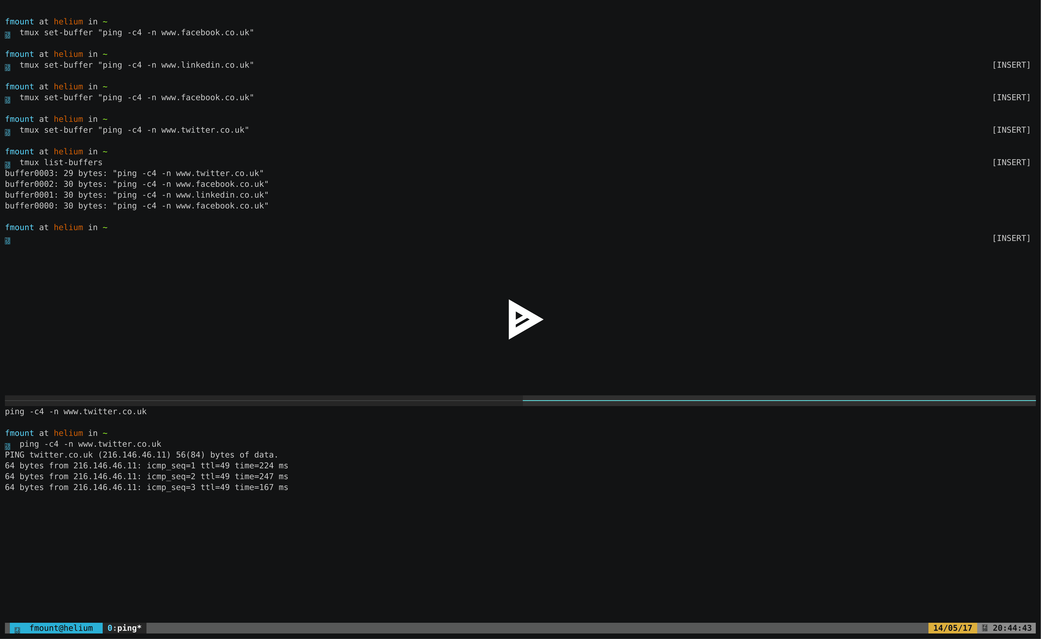This screenshot has width=1041, height=639.
Task: Click the session glyph left of fmount@helium
Action: 17,630
